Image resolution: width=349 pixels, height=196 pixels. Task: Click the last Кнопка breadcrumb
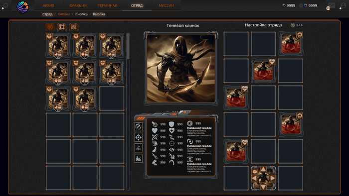(x=99, y=14)
